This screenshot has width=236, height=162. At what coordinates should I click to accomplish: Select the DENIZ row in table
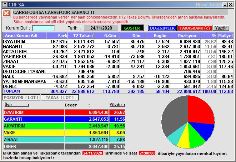click(x=118, y=86)
